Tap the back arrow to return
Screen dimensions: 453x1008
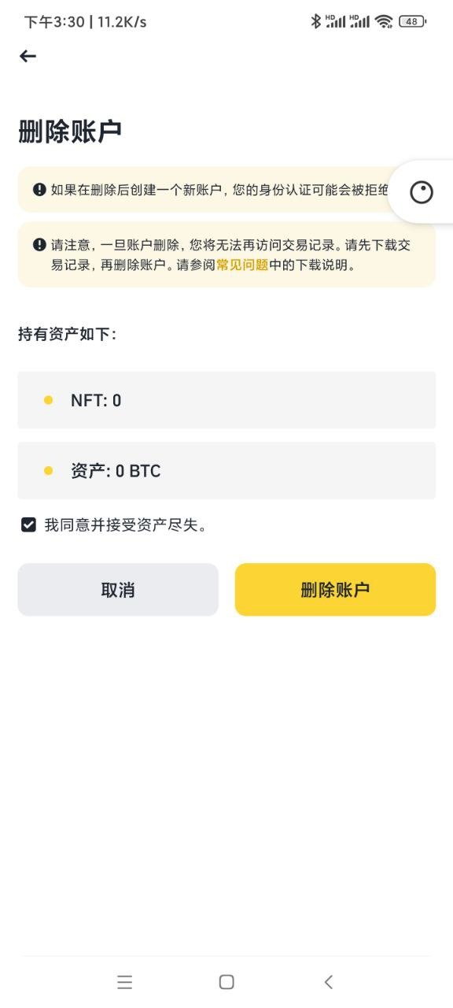click(28, 55)
